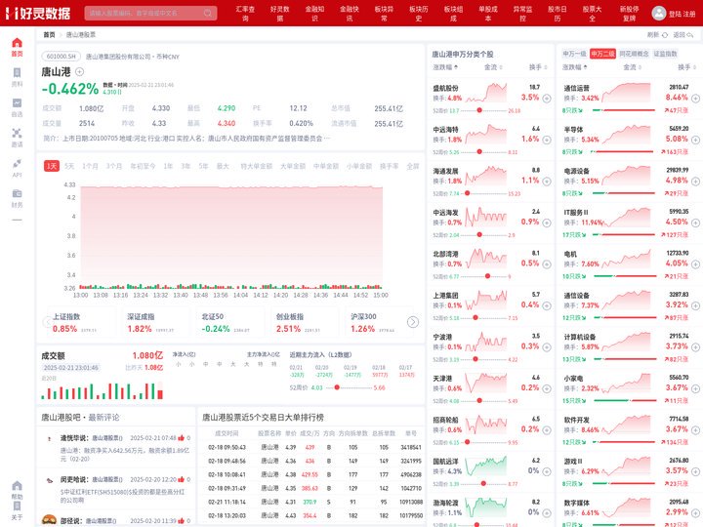The width and height of the screenshot is (703, 527).
Task: Click the 601000.SH stock code badge
Action: coord(62,57)
